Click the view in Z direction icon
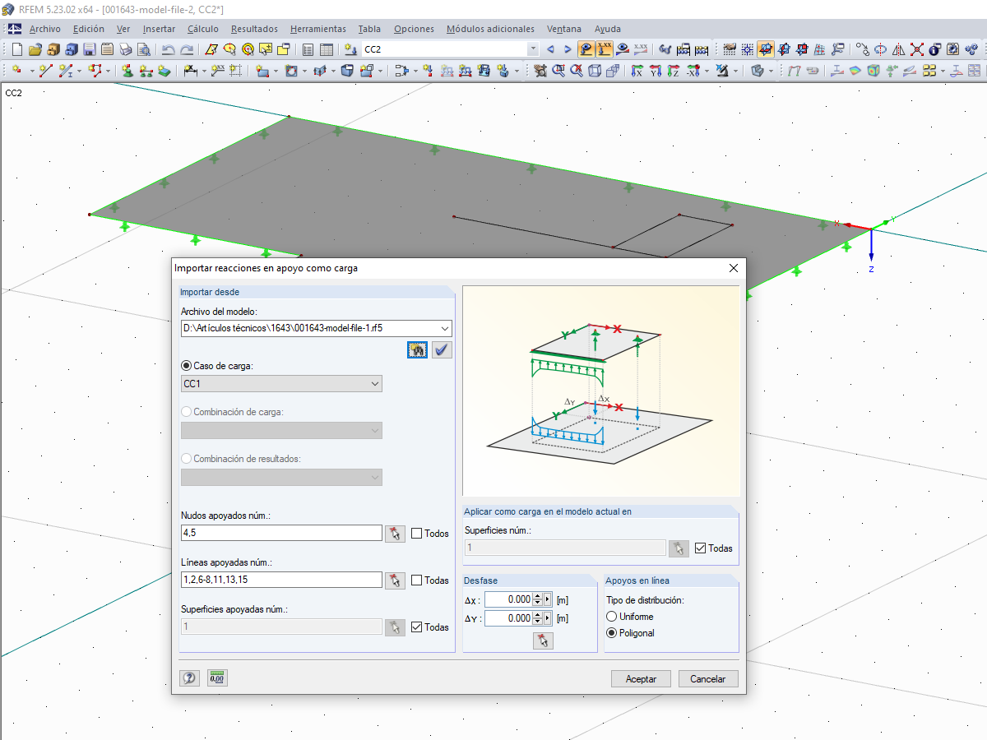Screen dimensions: 987x740 [673, 71]
